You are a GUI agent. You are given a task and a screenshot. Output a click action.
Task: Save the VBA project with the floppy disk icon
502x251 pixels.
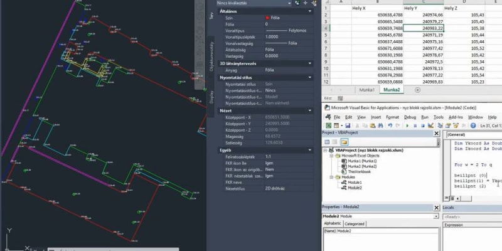point(348,125)
